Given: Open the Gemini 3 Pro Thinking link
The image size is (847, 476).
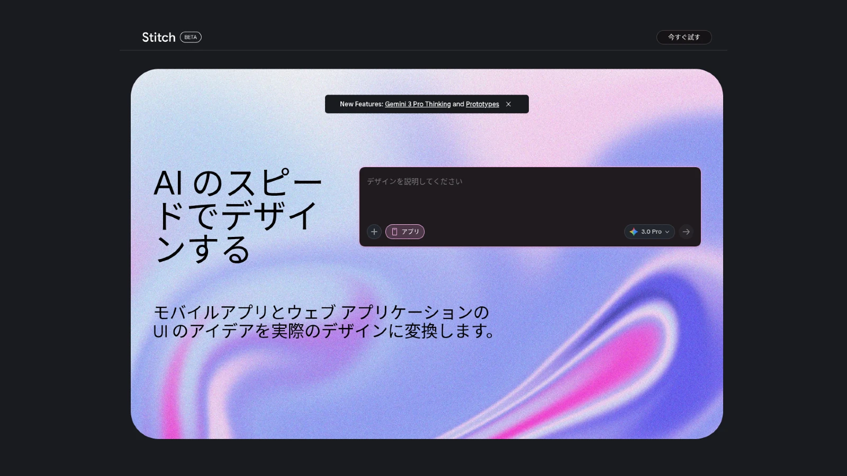Looking at the screenshot, I should tap(418, 104).
